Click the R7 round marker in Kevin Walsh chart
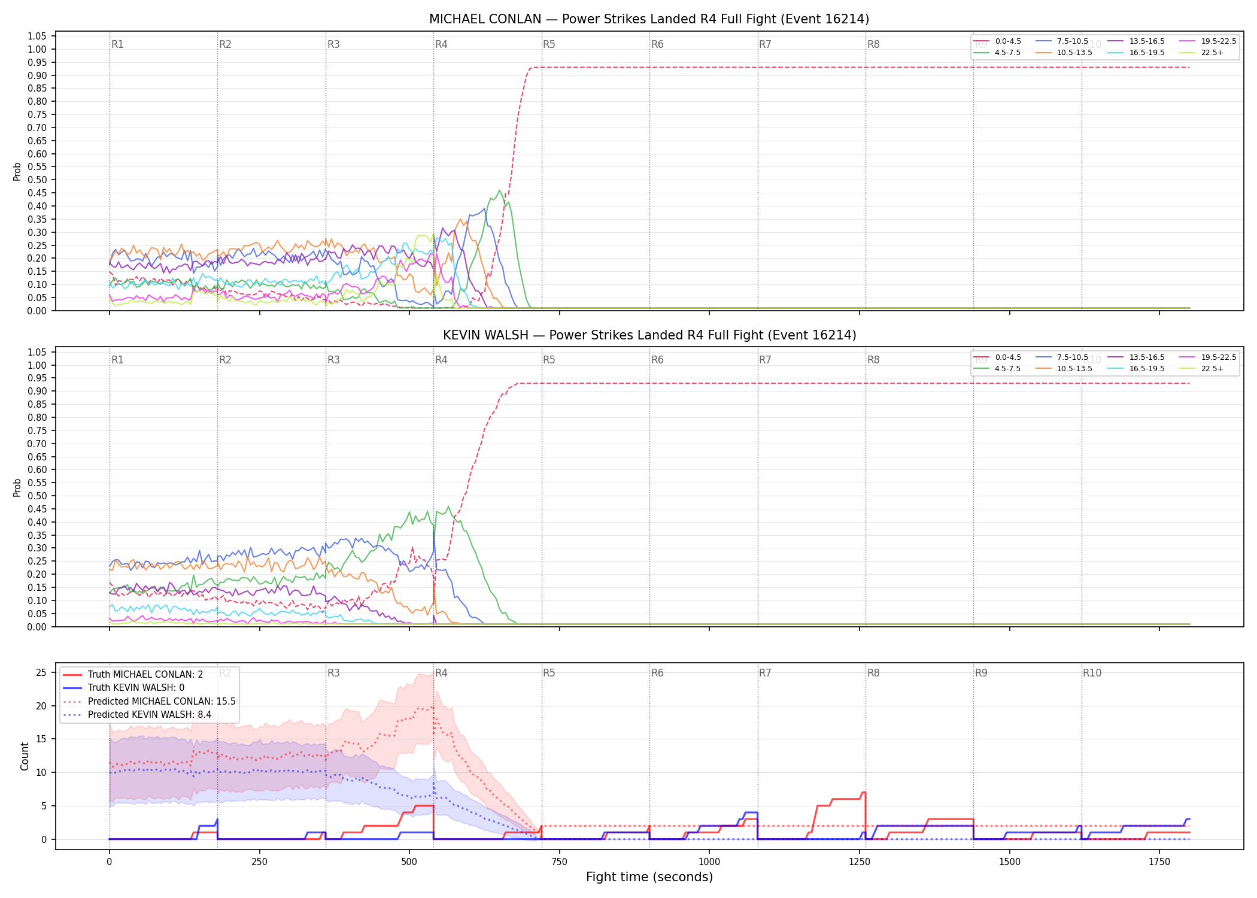1257x898 pixels. (765, 360)
